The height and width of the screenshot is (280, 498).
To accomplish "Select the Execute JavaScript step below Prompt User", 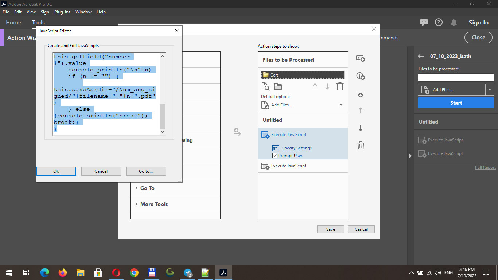I will click(303, 166).
